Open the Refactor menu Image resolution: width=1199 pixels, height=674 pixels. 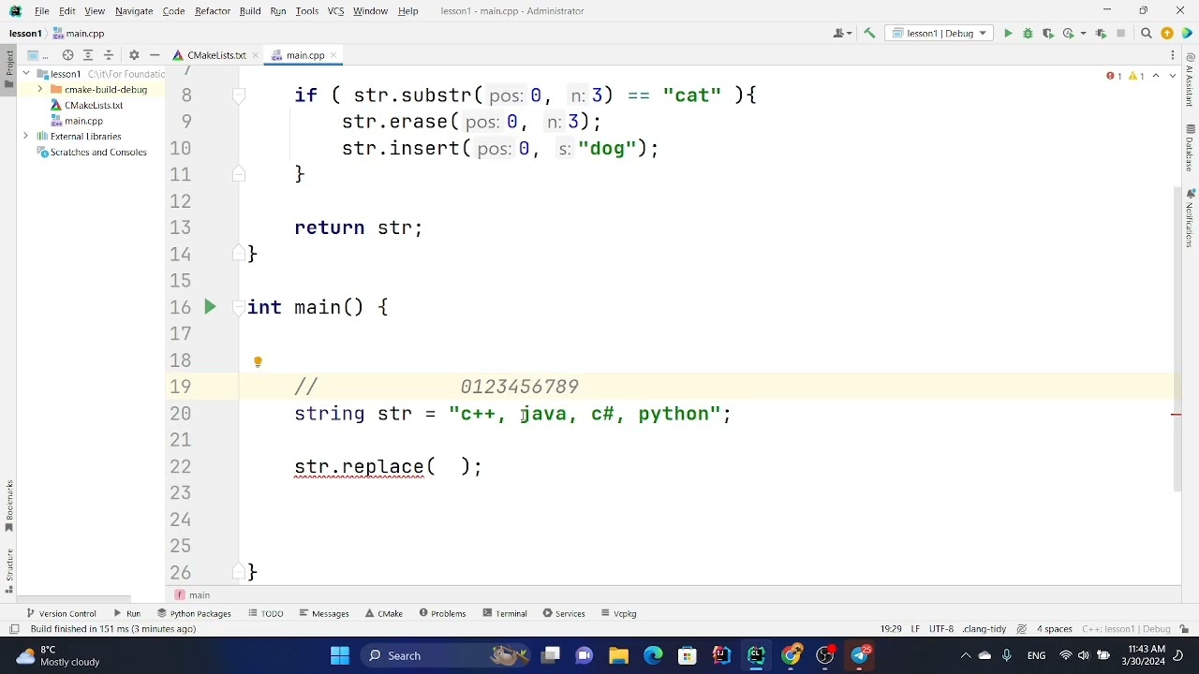(213, 11)
